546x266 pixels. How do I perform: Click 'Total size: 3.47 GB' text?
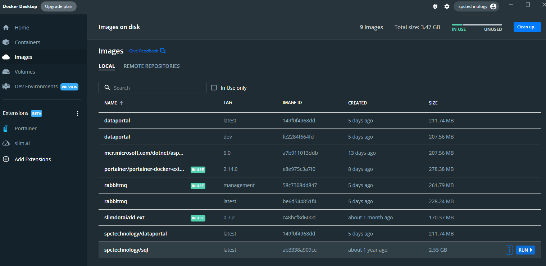tap(417, 27)
